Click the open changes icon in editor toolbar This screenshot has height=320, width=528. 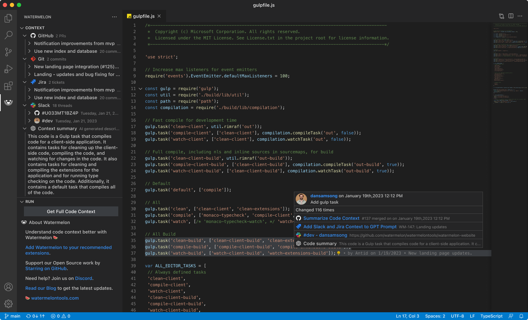502,16
